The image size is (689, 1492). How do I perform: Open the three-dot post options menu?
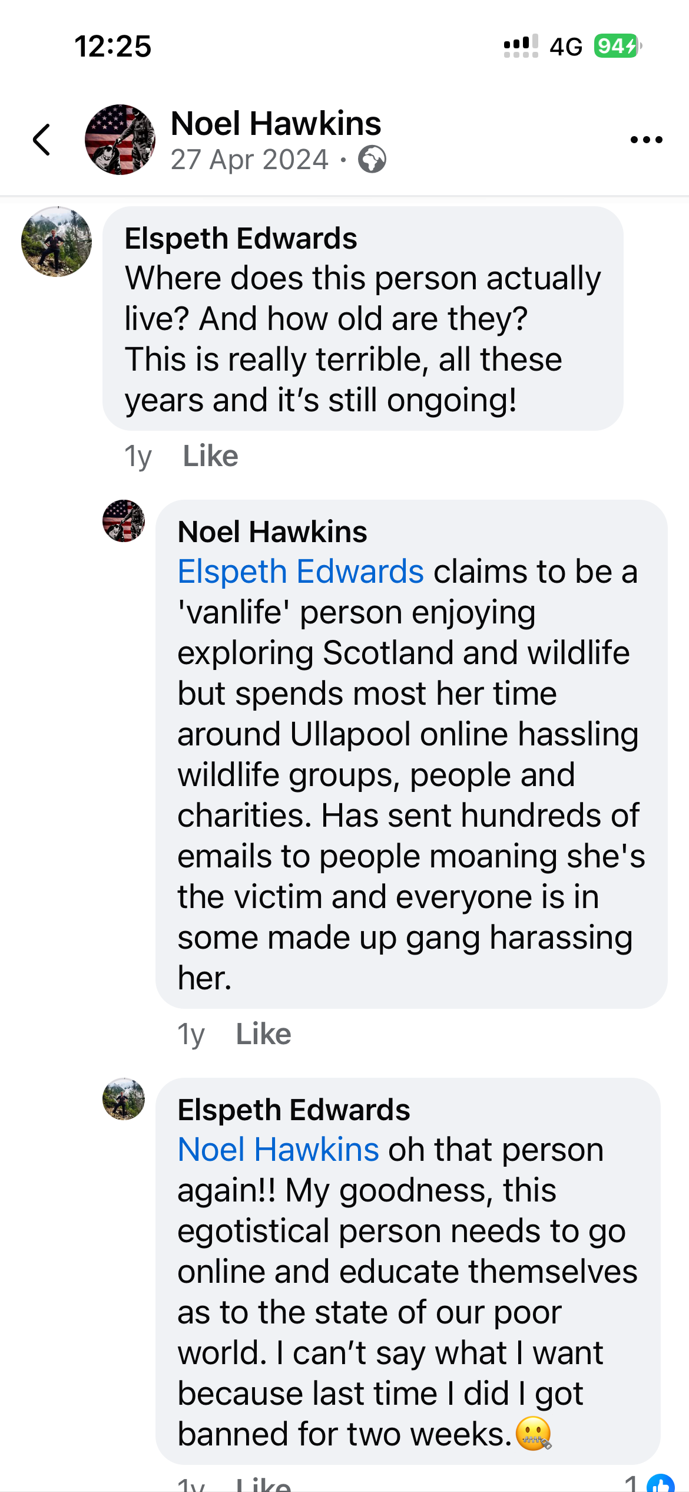[x=646, y=140]
